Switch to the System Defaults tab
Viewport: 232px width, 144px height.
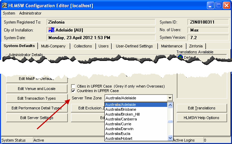(19, 46)
